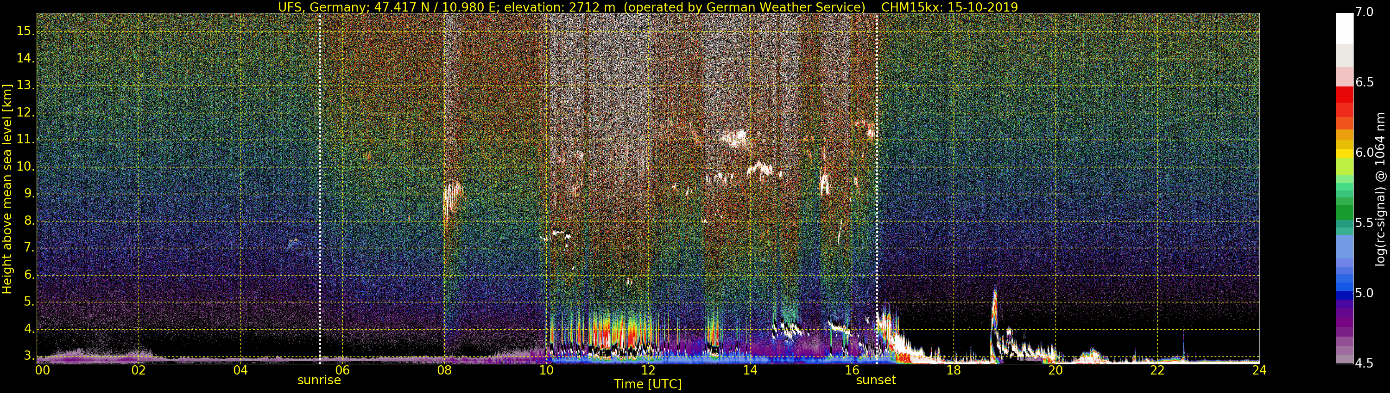Select the 12 tick on time axis

(648, 370)
